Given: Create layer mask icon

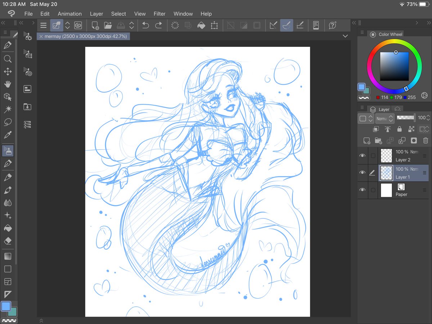Looking at the screenshot, I should click(x=414, y=141).
